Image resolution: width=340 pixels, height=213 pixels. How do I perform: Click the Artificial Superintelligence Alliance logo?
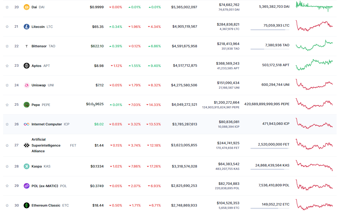click(26, 145)
